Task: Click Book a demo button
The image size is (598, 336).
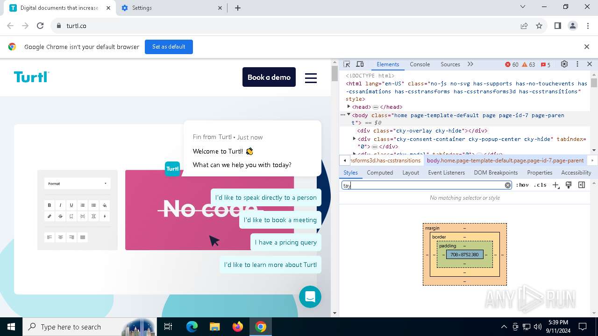Action: (x=269, y=77)
